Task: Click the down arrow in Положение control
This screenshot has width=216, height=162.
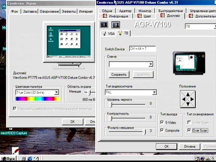Action: (188, 104)
